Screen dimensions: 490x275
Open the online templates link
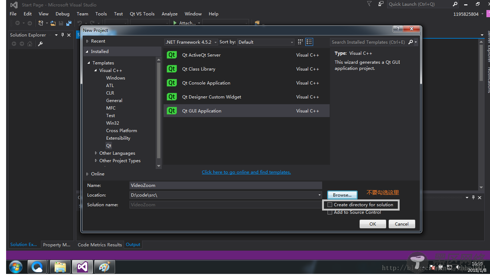tap(246, 172)
